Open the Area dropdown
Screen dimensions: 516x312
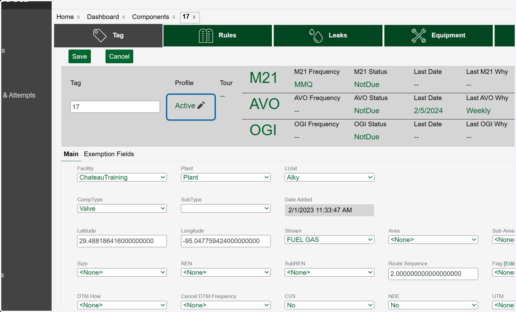click(x=433, y=240)
